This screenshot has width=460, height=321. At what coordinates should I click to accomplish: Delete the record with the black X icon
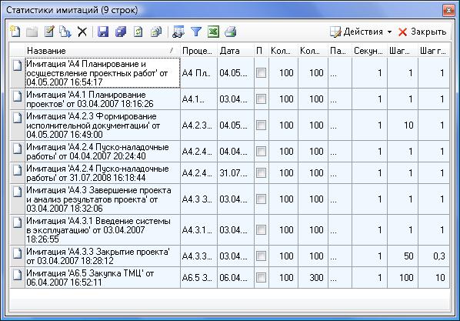pyautogui.click(x=82, y=32)
